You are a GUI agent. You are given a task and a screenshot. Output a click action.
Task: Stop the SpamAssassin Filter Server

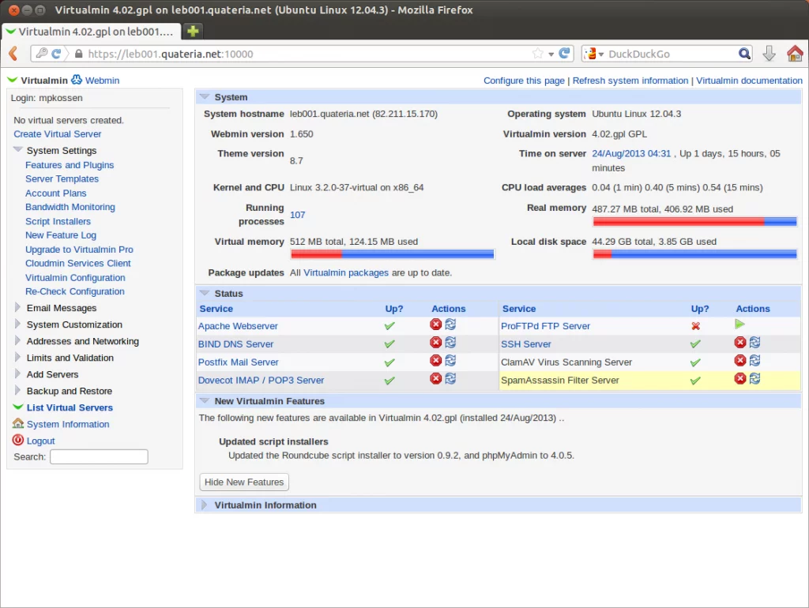click(x=740, y=378)
